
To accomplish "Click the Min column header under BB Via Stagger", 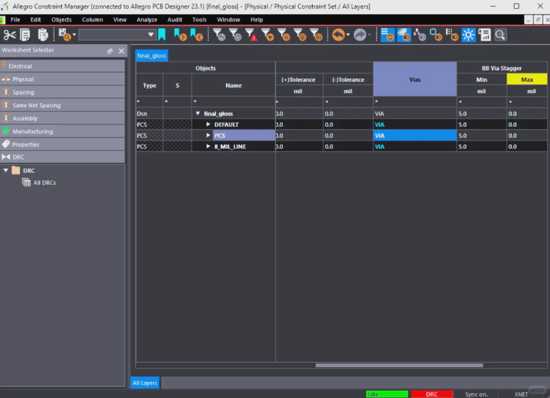I will tap(481, 79).
